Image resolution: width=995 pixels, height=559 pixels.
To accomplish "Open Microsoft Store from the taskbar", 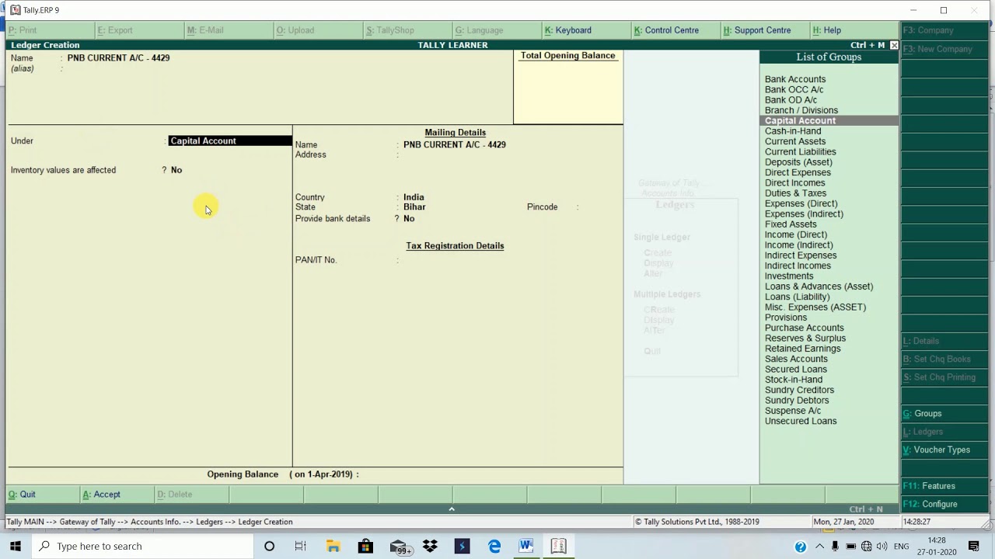I will [365, 546].
